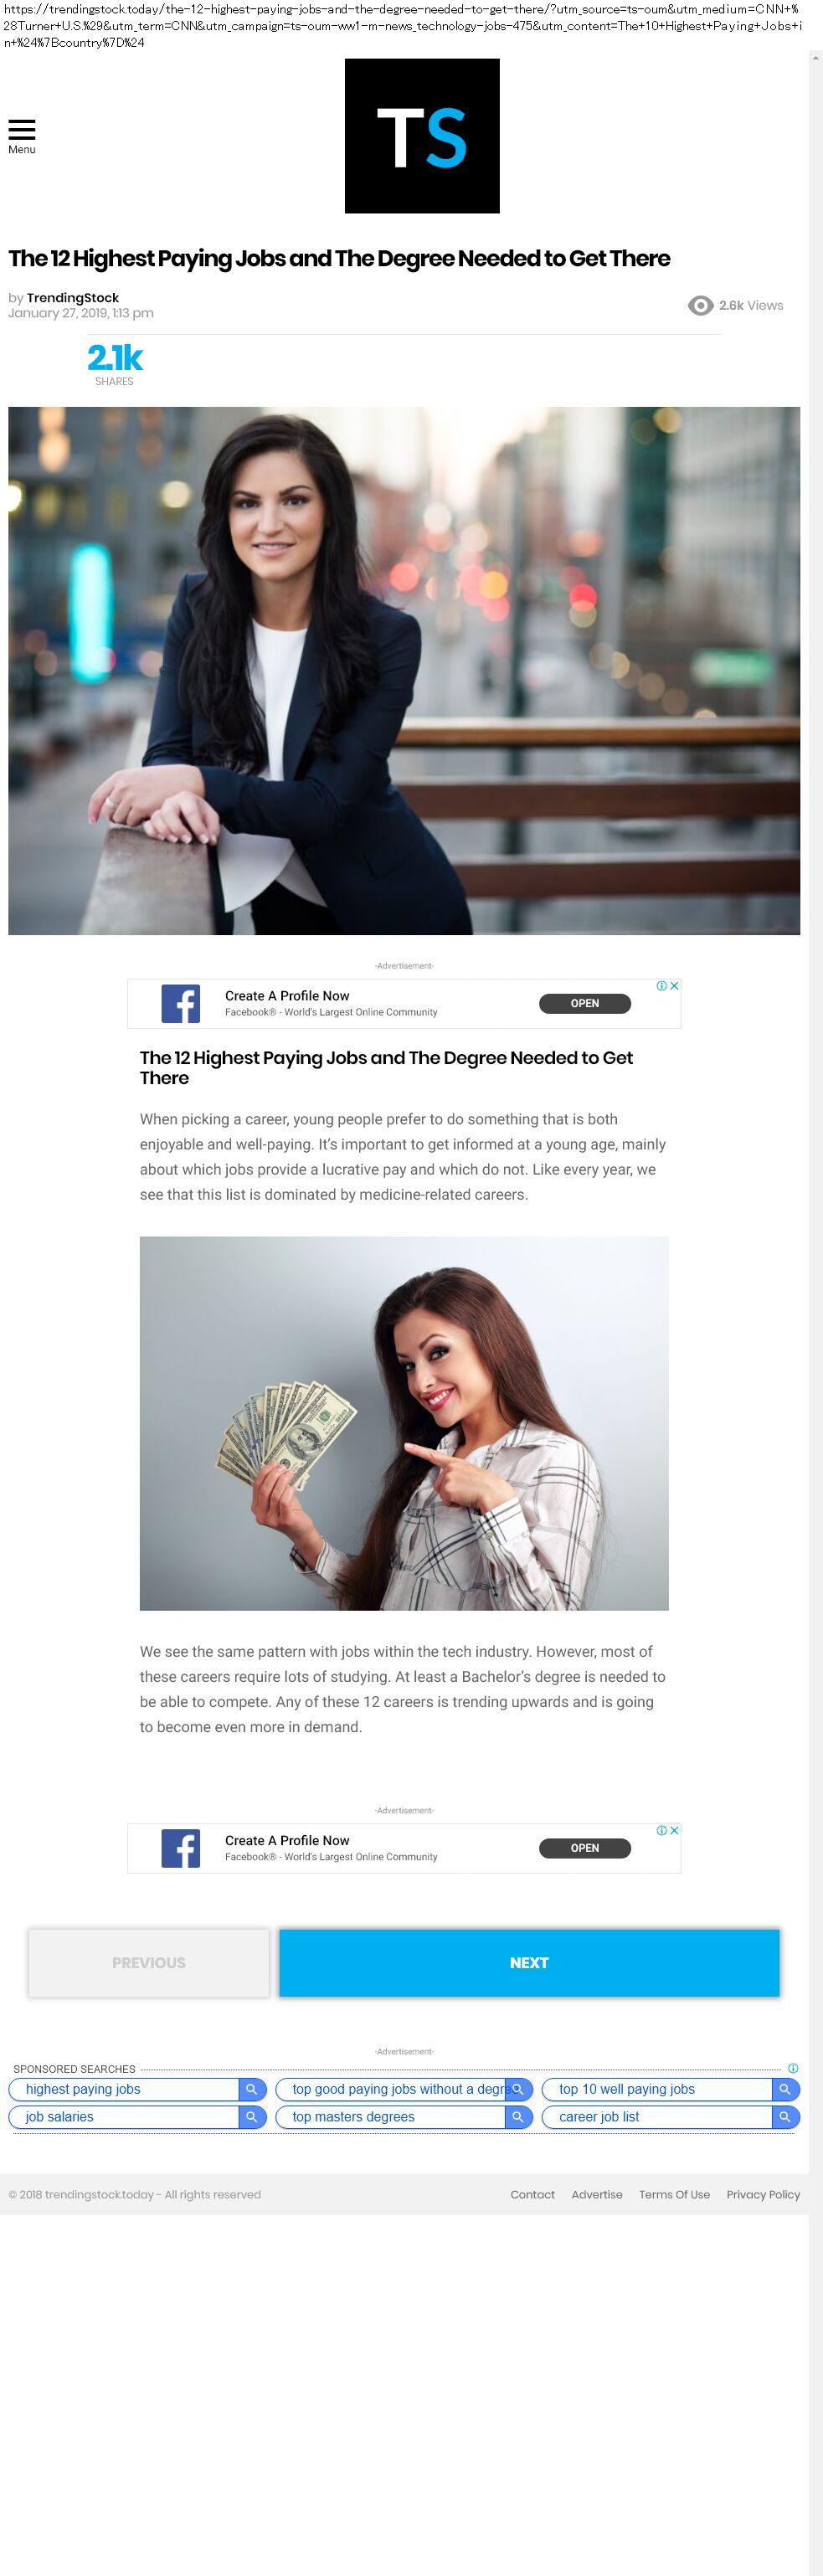Click the views eye icon
Viewport: 823px width, 2576px height.
click(x=700, y=305)
